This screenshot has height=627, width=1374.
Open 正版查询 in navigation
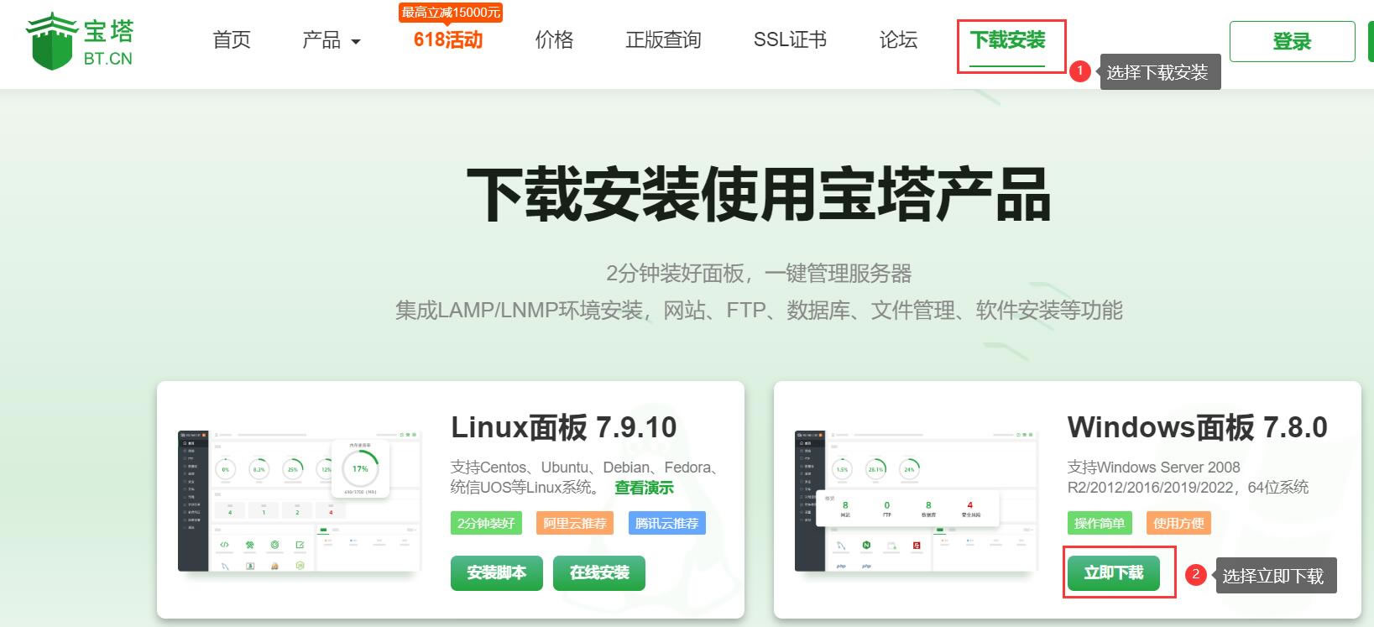click(663, 40)
